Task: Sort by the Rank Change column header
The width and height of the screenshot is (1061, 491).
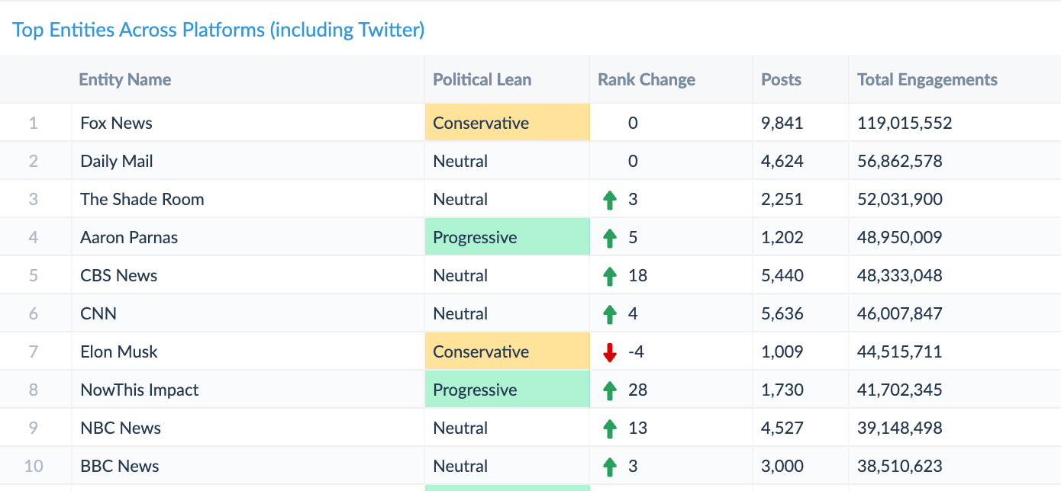Action: coord(647,79)
